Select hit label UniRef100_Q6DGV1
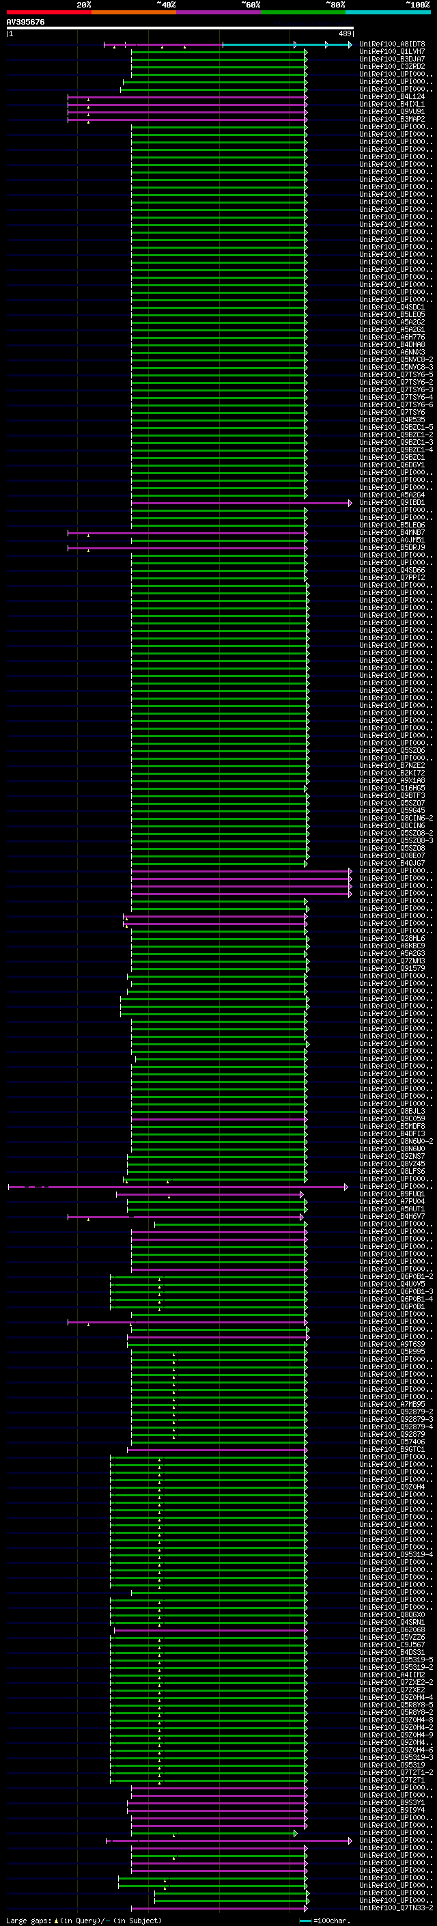The image size is (437, 1926). (x=392, y=465)
